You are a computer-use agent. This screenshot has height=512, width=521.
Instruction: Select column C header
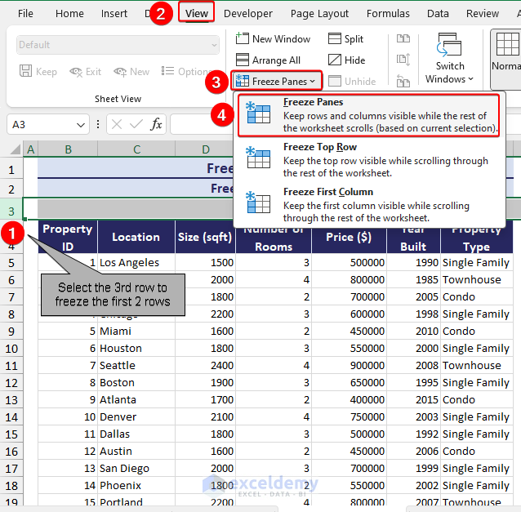(136, 149)
